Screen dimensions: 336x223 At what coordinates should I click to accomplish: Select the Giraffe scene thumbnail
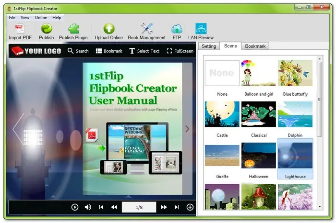pyautogui.click(x=222, y=156)
